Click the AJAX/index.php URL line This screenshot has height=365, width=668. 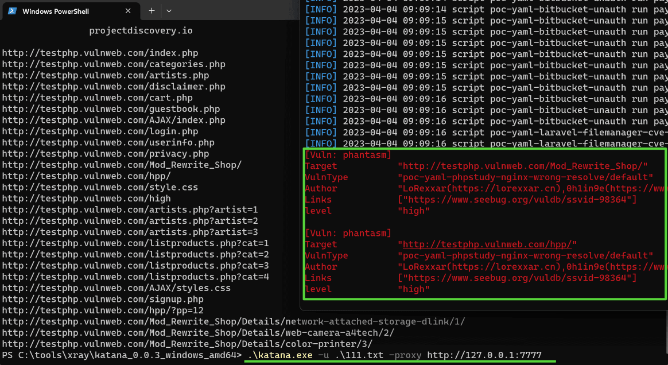[x=114, y=120]
